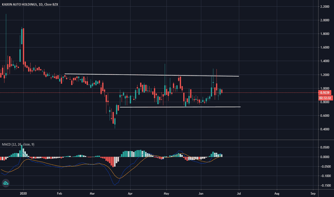Click the Feb time axis label
This screenshot has height=197, width=334.
(x=59, y=193)
